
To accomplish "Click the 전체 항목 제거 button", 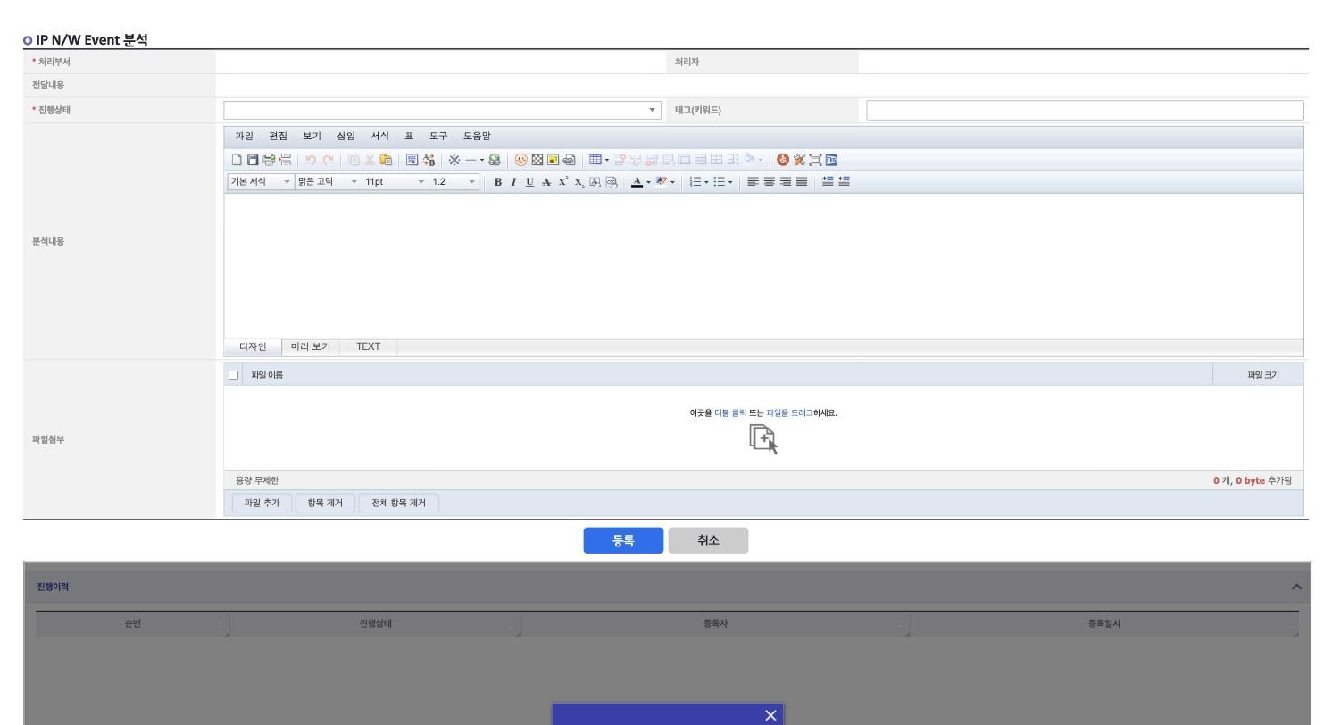I will point(398,503).
